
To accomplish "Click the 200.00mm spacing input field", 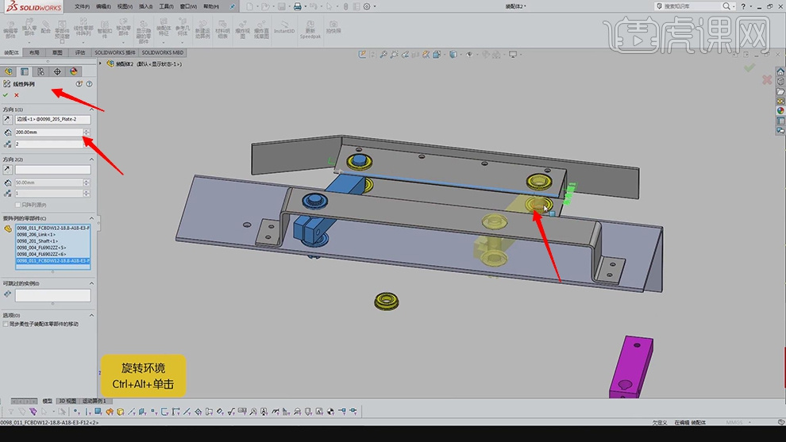I will click(x=48, y=132).
